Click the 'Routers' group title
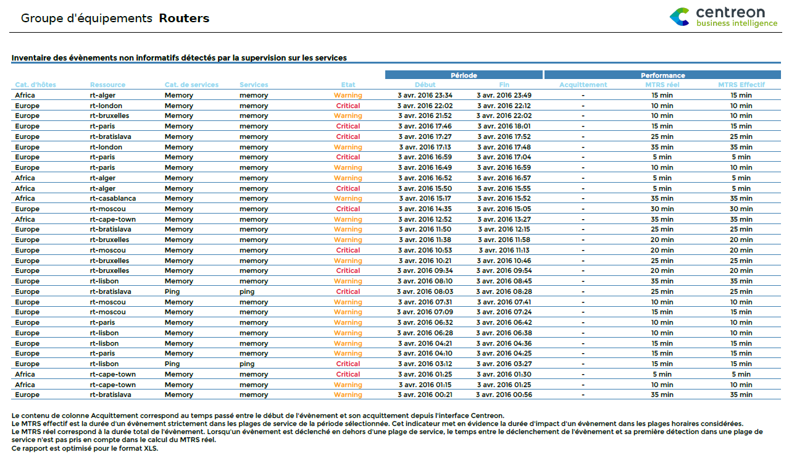The width and height of the screenshot is (789, 471). click(184, 19)
